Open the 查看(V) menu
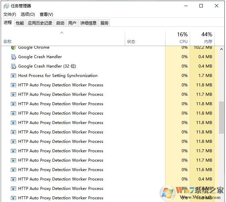 (x=46, y=14)
